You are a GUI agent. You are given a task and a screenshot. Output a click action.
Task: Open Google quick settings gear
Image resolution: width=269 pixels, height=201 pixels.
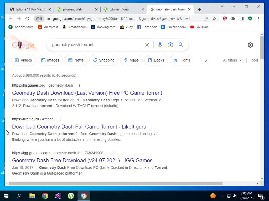click(x=250, y=45)
